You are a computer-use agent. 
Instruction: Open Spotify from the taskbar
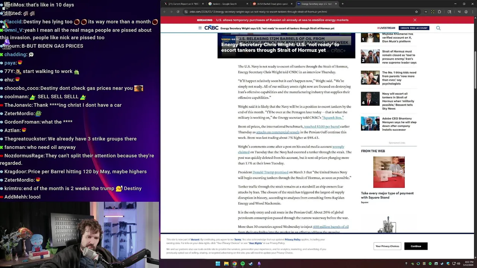(x=243, y=264)
